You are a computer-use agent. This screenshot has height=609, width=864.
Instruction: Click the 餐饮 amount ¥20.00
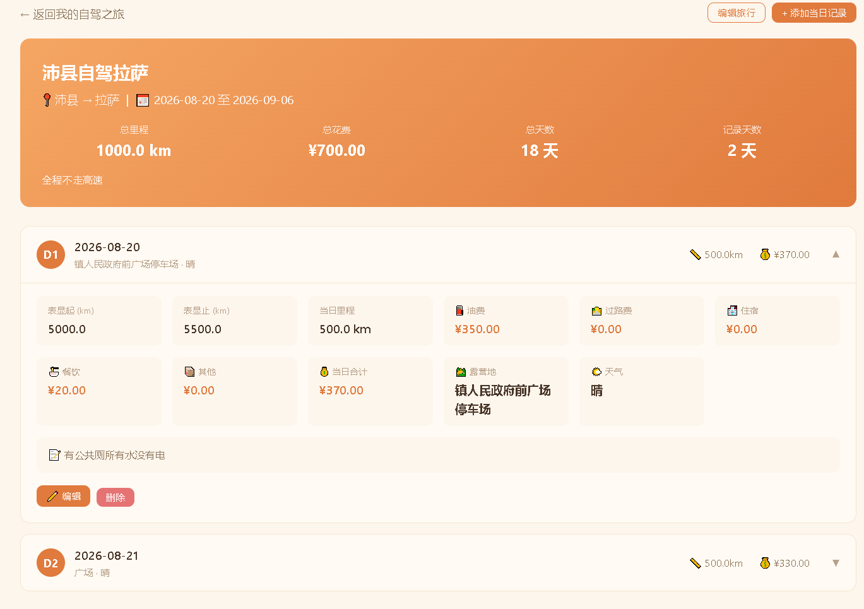tap(67, 390)
